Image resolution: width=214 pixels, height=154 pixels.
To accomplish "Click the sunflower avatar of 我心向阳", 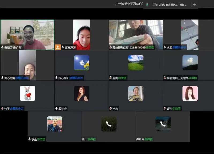I will coord(82,63).
